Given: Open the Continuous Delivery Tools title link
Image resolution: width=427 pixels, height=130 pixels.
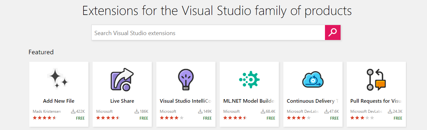Looking at the screenshot, I should pos(313,101).
